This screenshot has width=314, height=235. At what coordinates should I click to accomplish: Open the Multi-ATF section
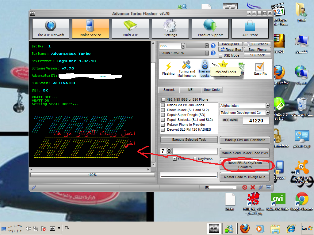click(x=130, y=28)
